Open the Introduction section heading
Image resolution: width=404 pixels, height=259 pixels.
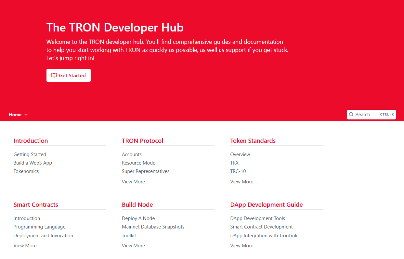pyautogui.click(x=31, y=141)
